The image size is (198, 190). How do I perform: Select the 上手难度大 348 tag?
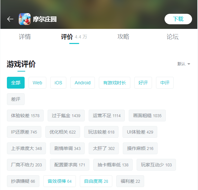(x=26, y=148)
